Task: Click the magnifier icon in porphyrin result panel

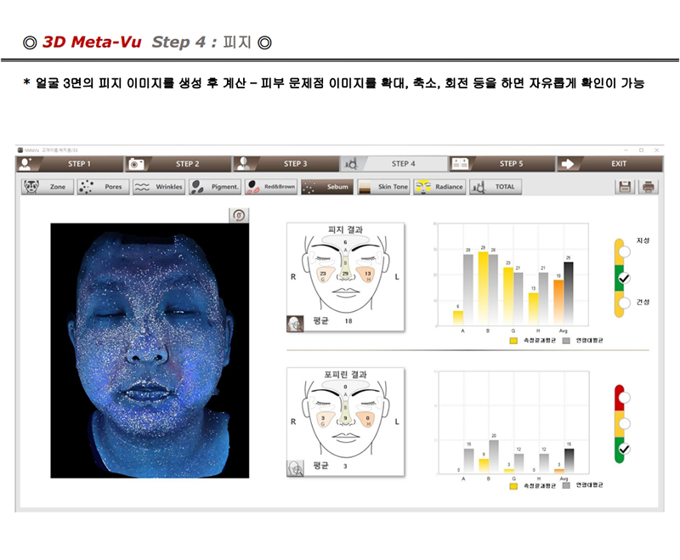Action: point(294,467)
